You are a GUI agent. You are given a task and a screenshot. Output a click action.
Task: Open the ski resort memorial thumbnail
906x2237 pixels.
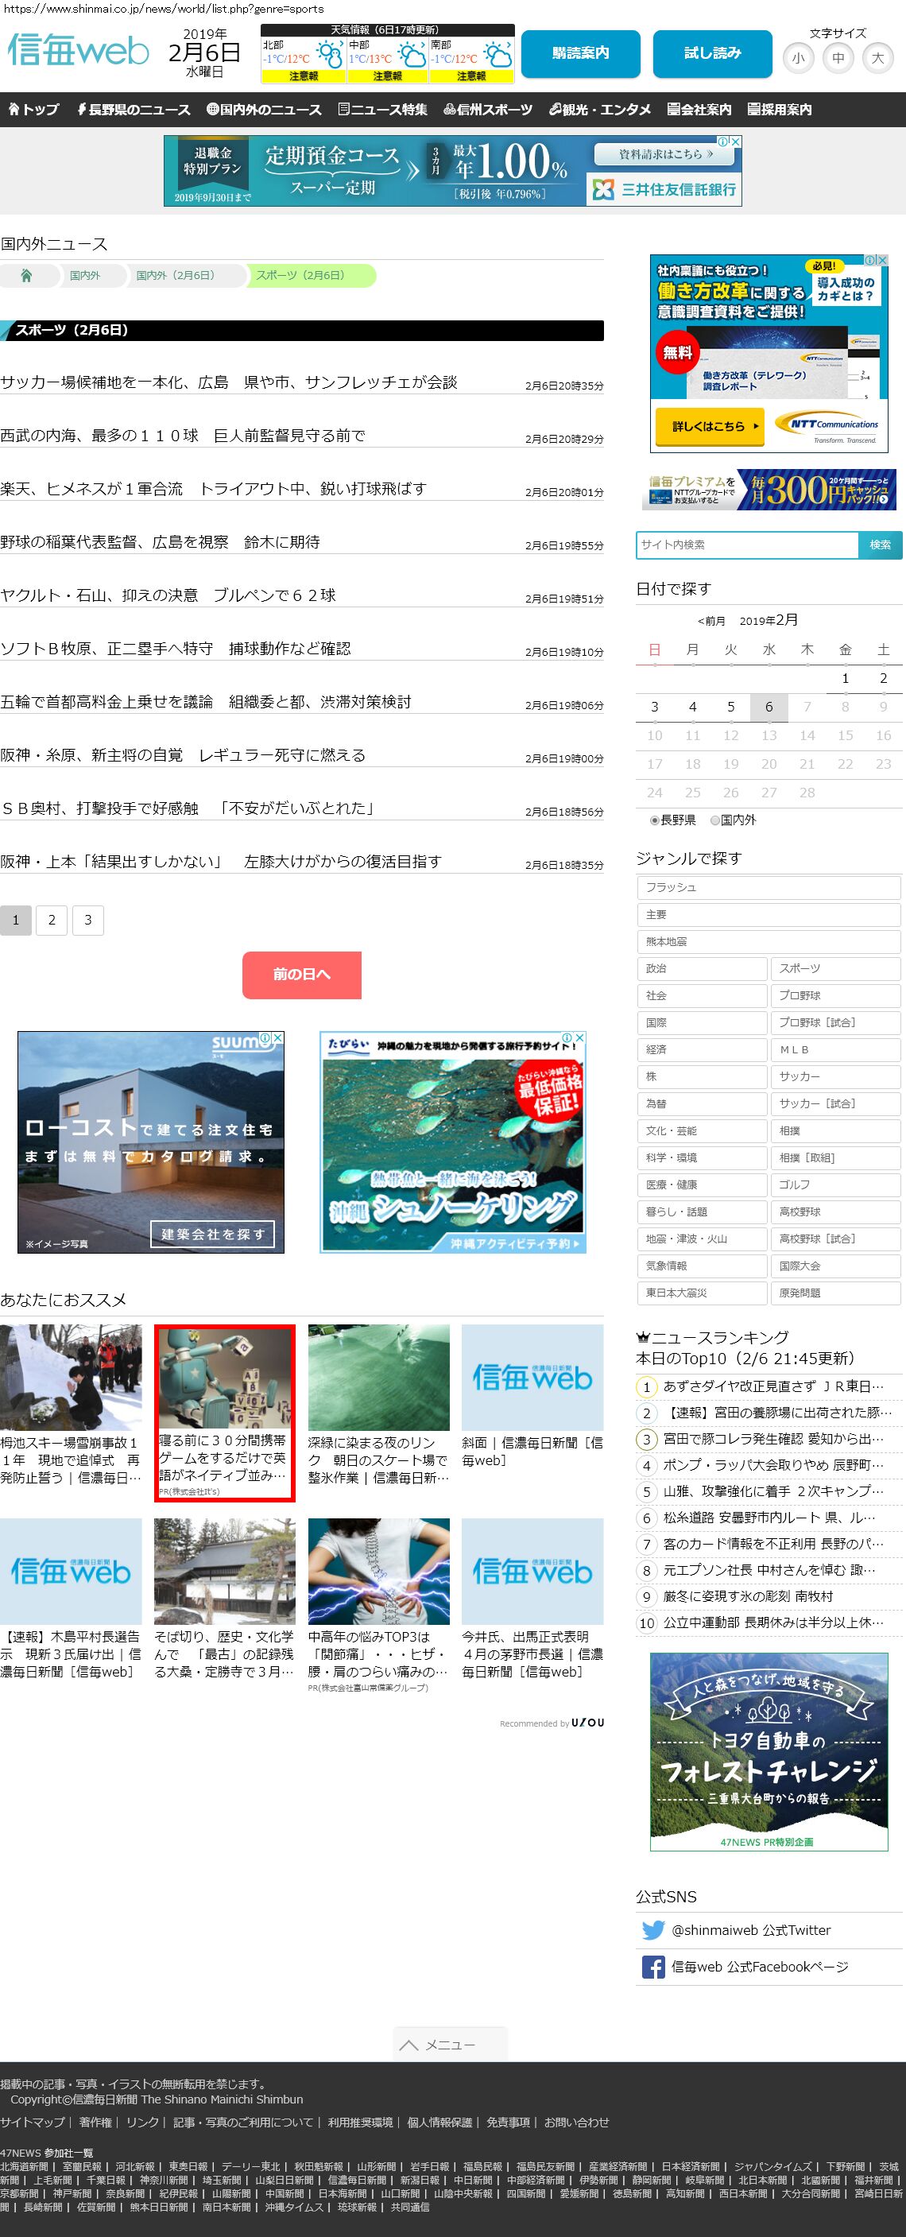pyautogui.click(x=72, y=1378)
